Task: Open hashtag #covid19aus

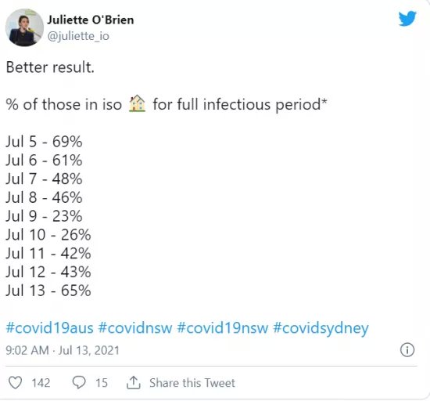Action: pyautogui.click(x=49, y=328)
